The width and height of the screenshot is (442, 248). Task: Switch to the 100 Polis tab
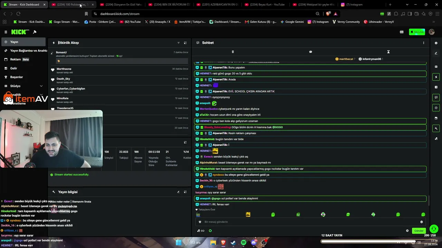click(72, 4)
